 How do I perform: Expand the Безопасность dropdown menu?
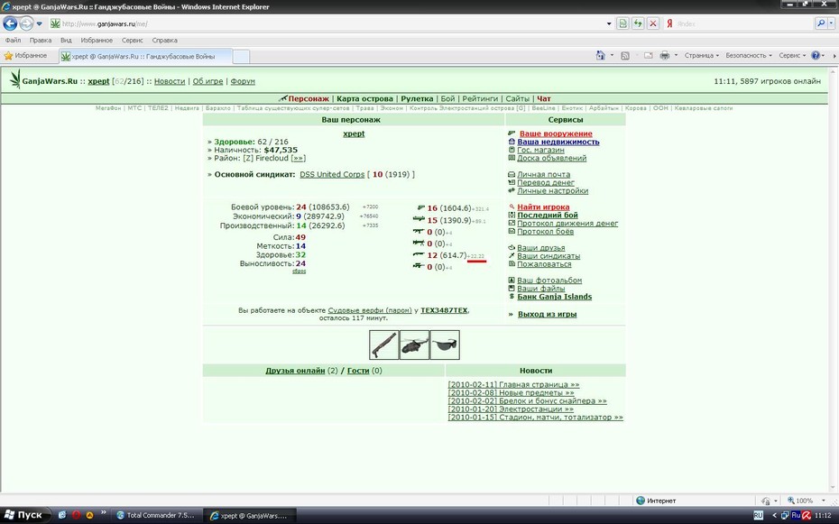click(x=749, y=55)
